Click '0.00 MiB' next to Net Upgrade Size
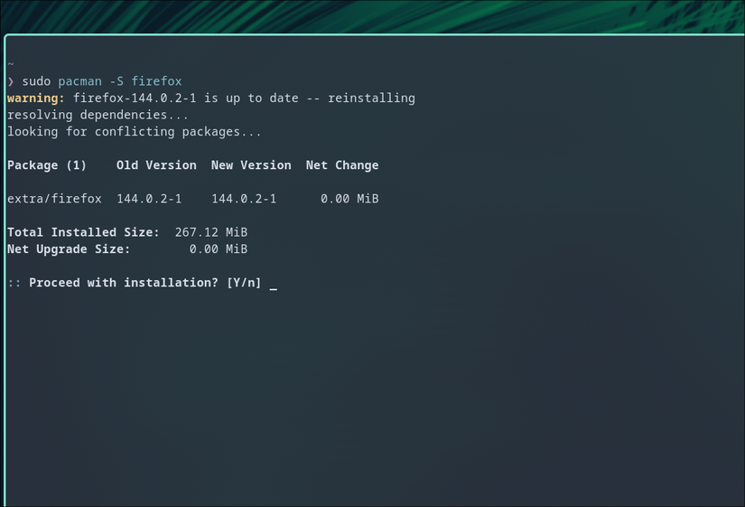The image size is (745, 507). (219, 249)
